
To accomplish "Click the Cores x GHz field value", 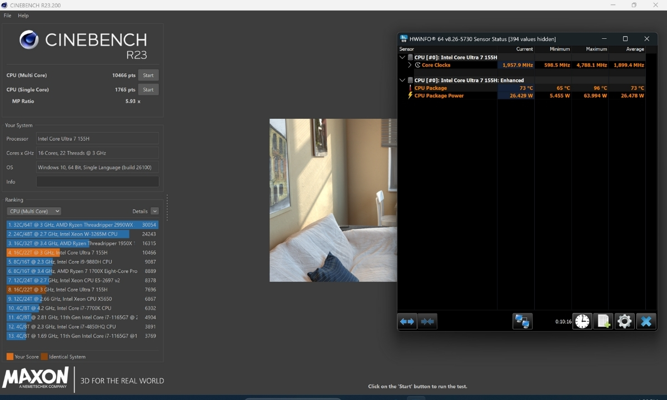I will [x=97, y=153].
